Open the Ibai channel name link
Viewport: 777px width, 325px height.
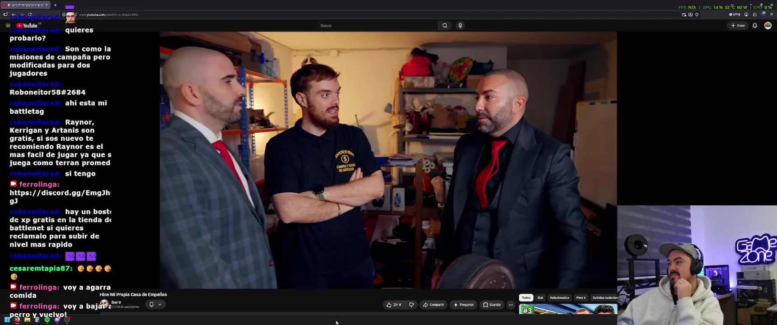tap(115, 302)
